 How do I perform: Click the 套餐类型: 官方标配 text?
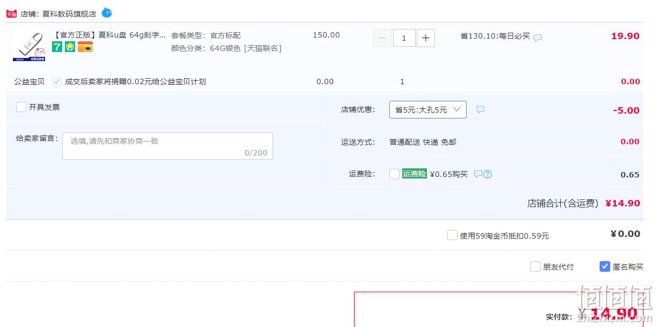coord(206,35)
